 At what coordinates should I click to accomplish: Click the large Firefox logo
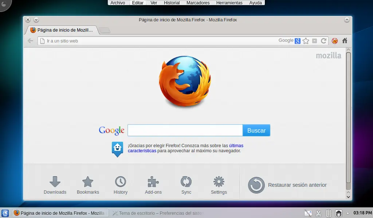[x=185, y=81]
